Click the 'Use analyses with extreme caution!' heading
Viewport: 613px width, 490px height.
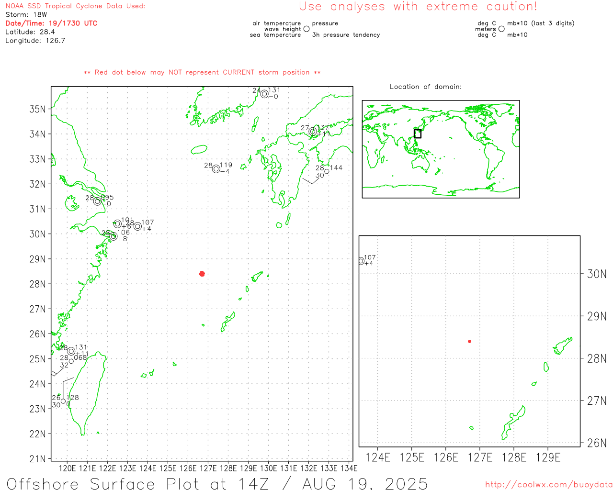tap(418, 7)
